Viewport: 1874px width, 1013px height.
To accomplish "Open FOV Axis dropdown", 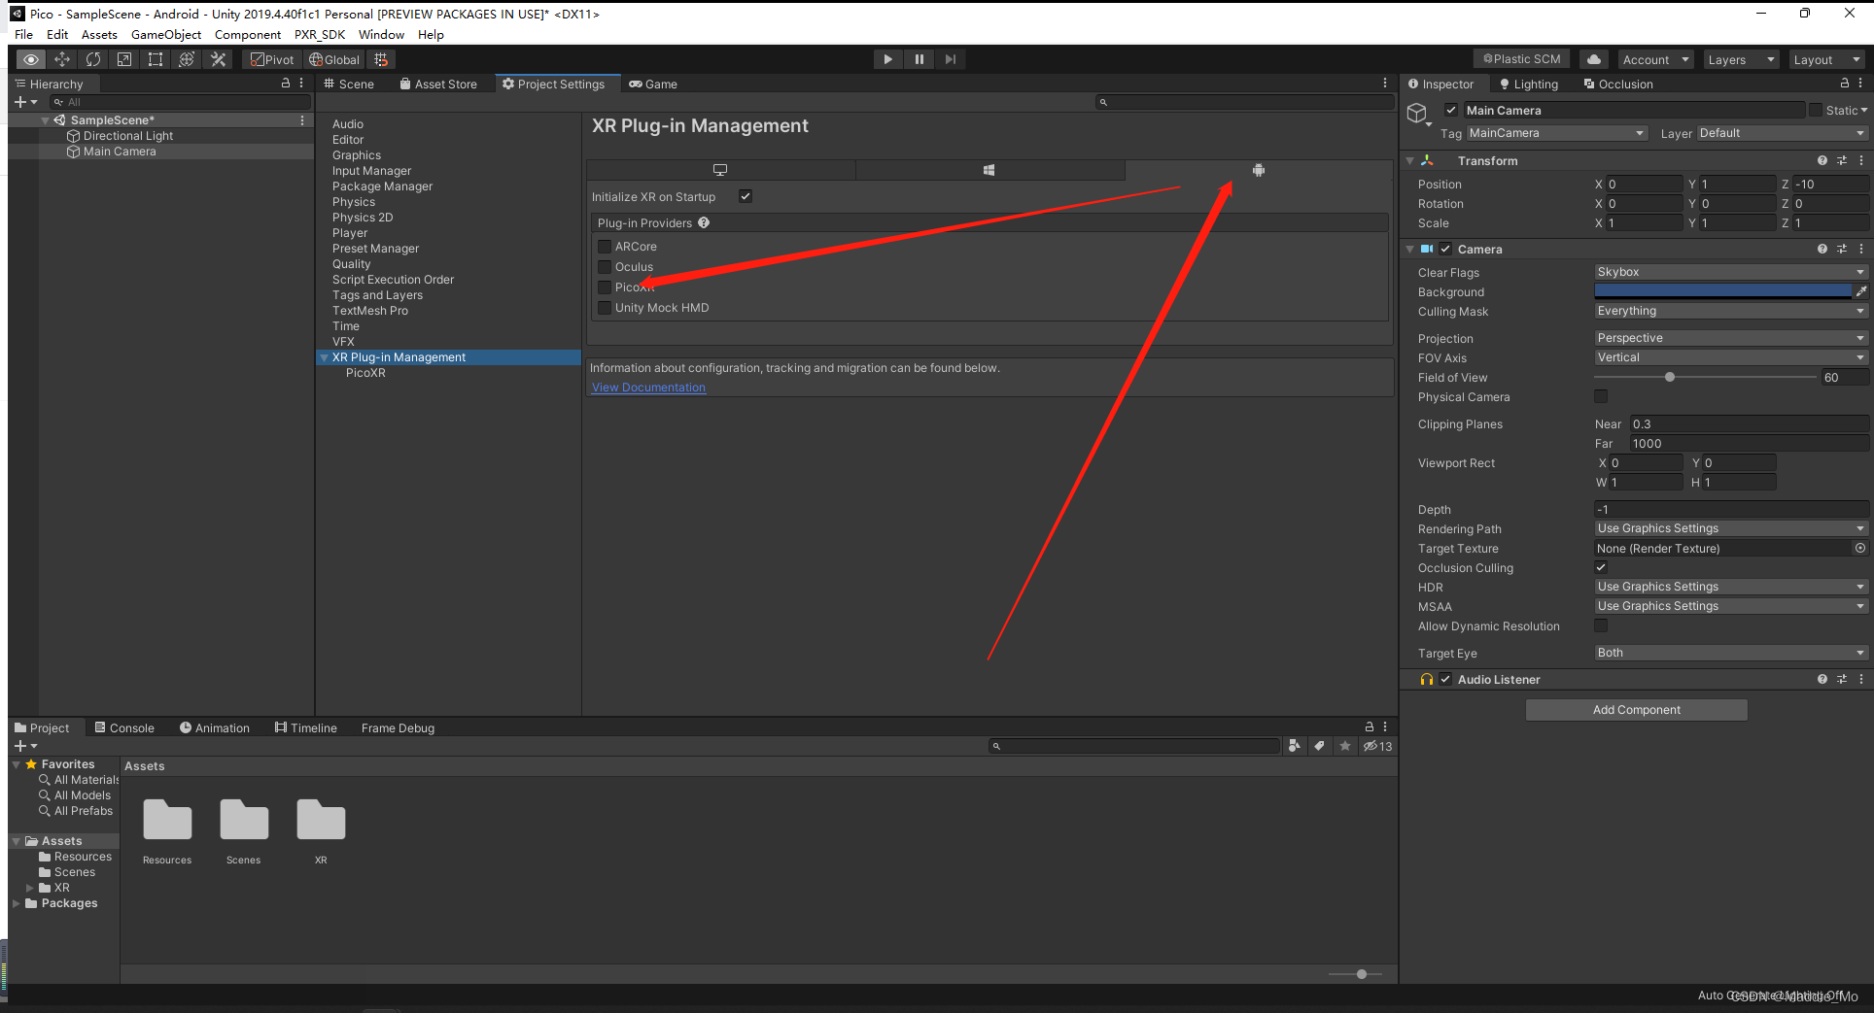I will click(1731, 357).
